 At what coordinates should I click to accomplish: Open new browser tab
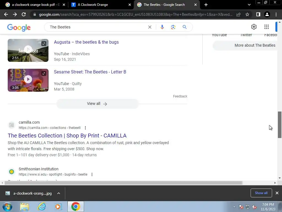coord(206,5)
